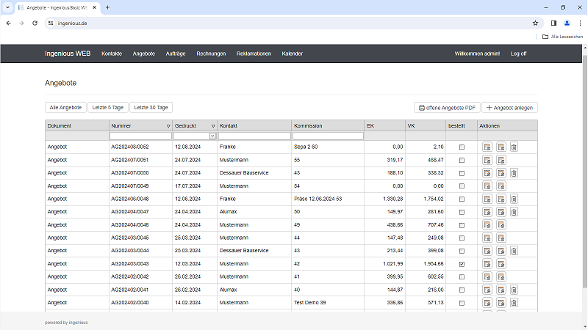Viewport: 588px width, 330px height.
Task: Open the Alle Lesezeichen bookmarks folder
Action: coord(562,37)
